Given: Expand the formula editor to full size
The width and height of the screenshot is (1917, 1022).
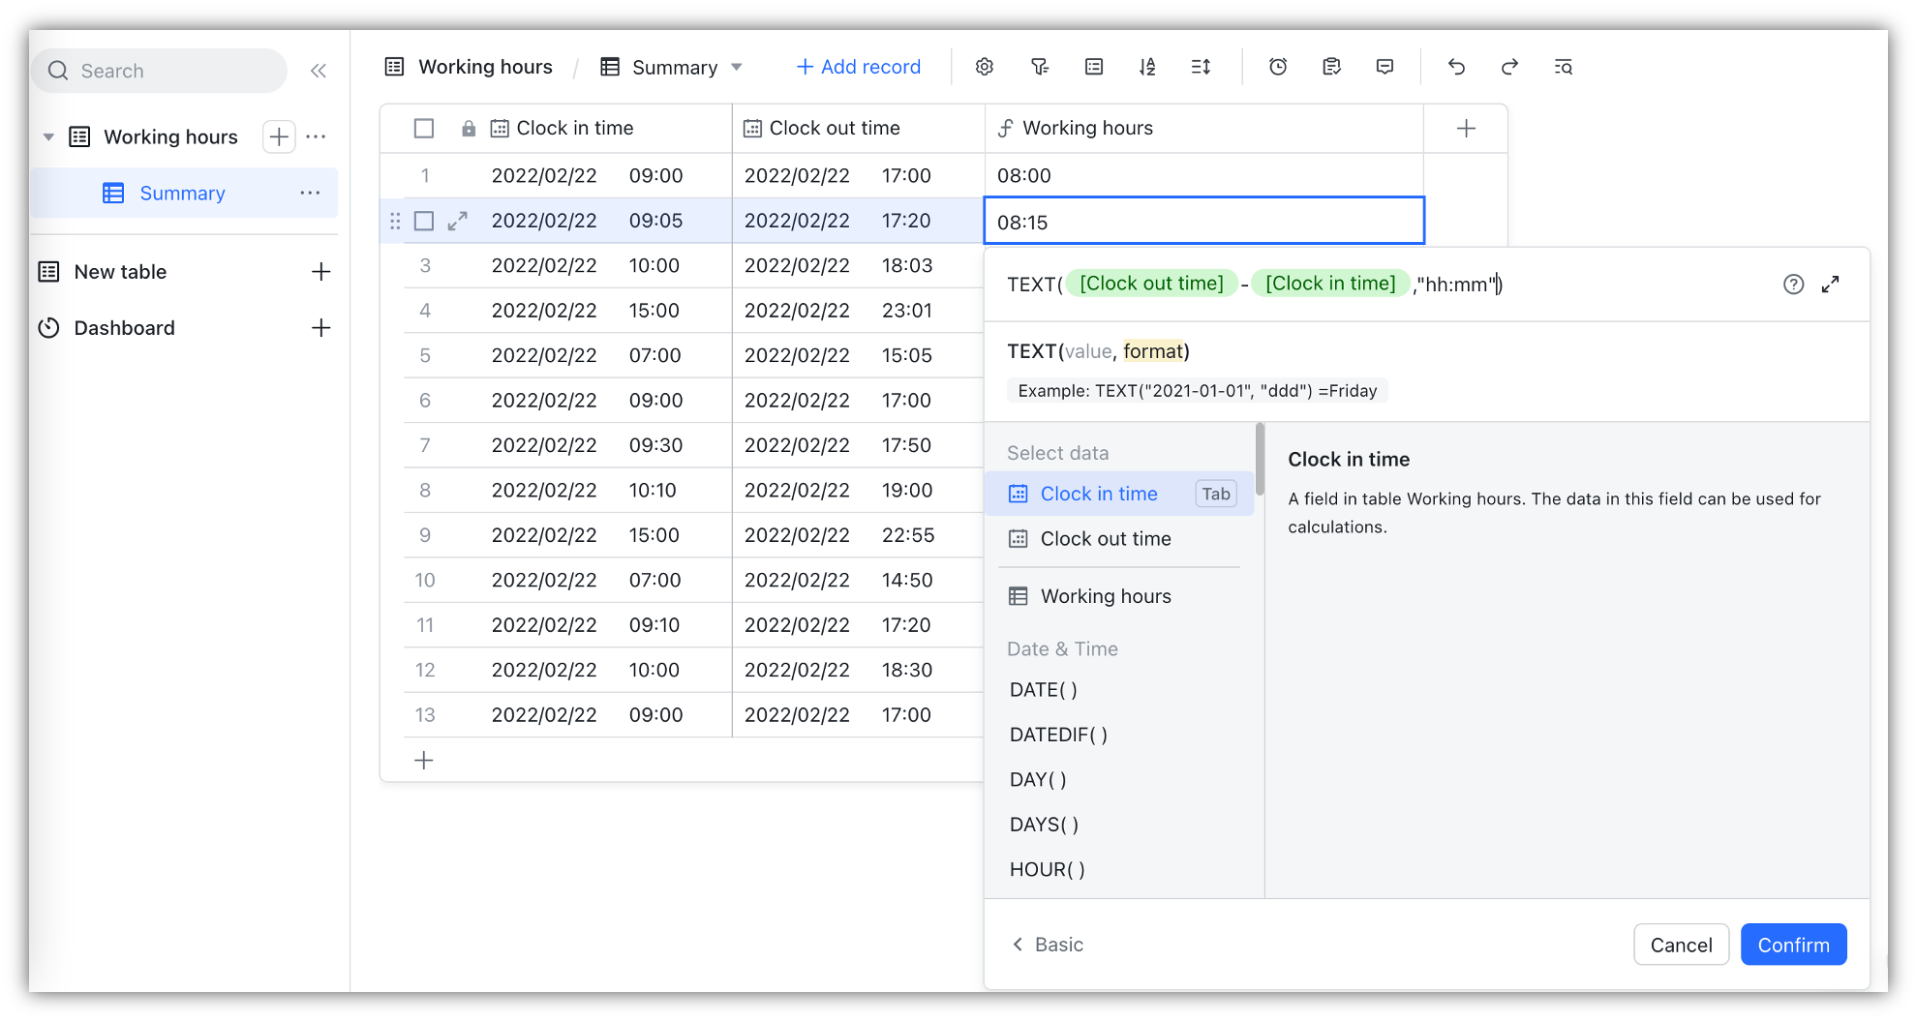Looking at the screenshot, I should pos(1830,285).
